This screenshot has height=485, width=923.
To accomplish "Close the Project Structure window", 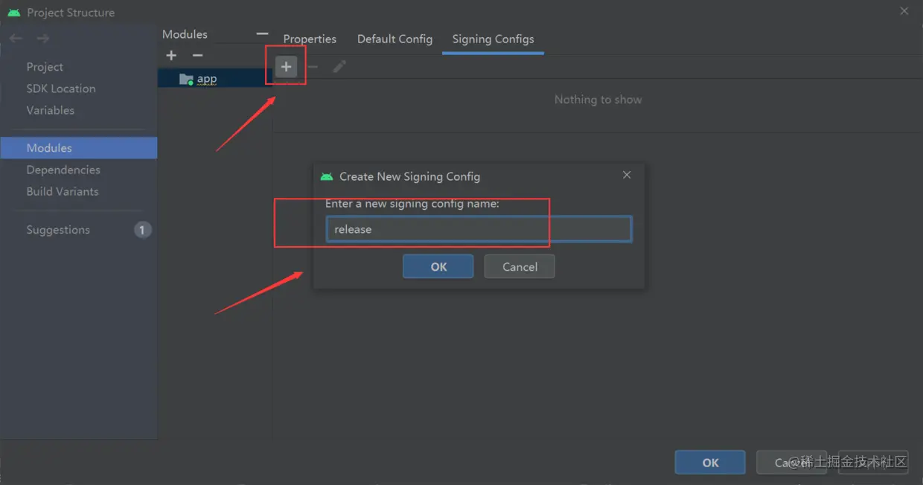I will pos(904,11).
